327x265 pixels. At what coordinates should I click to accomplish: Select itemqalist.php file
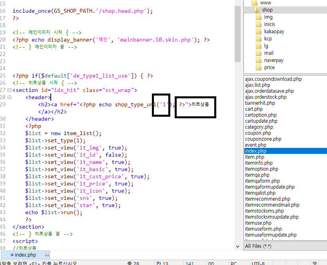click(260, 193)
